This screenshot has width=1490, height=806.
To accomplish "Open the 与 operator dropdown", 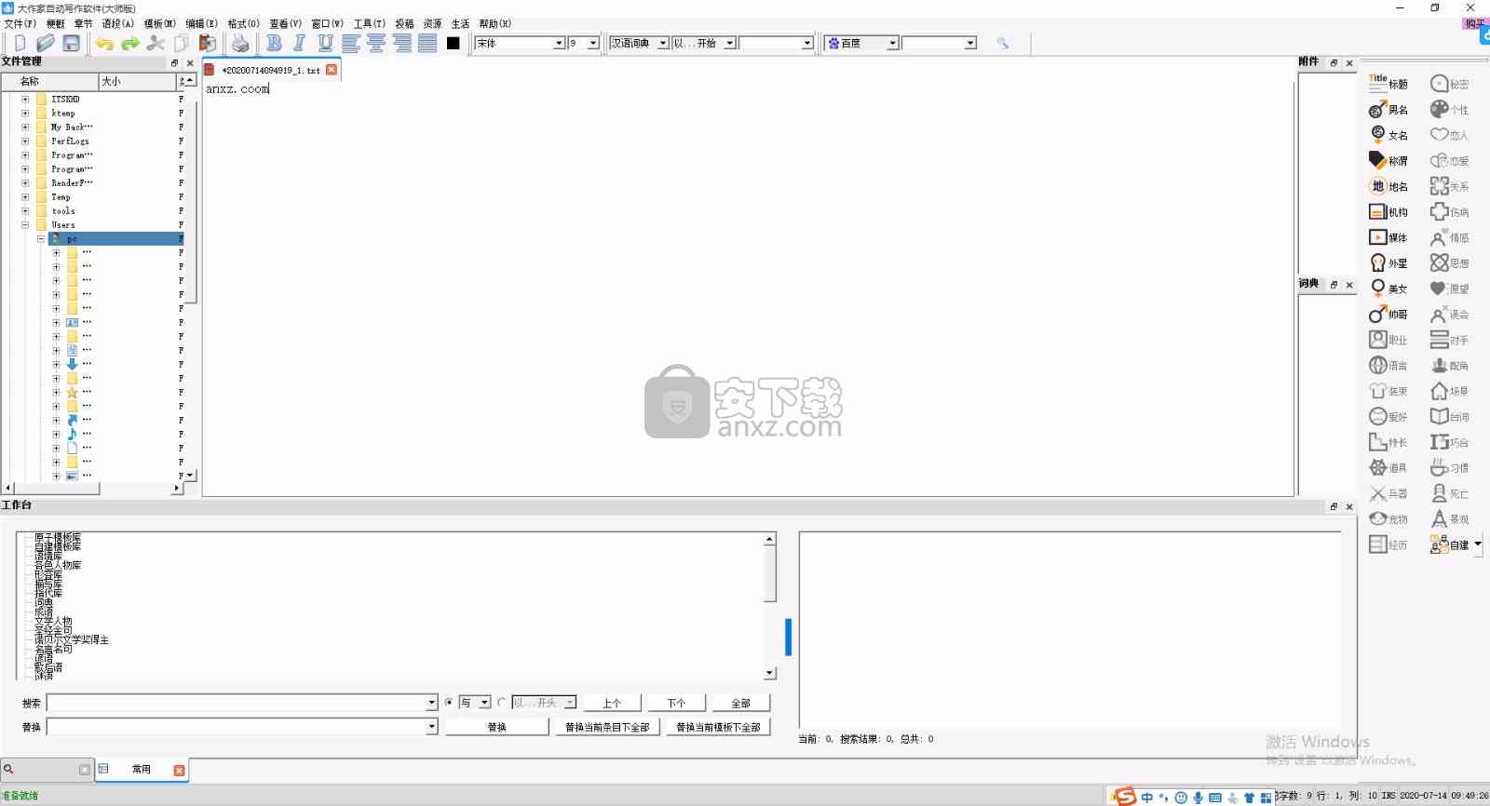I will click(484, 703).
